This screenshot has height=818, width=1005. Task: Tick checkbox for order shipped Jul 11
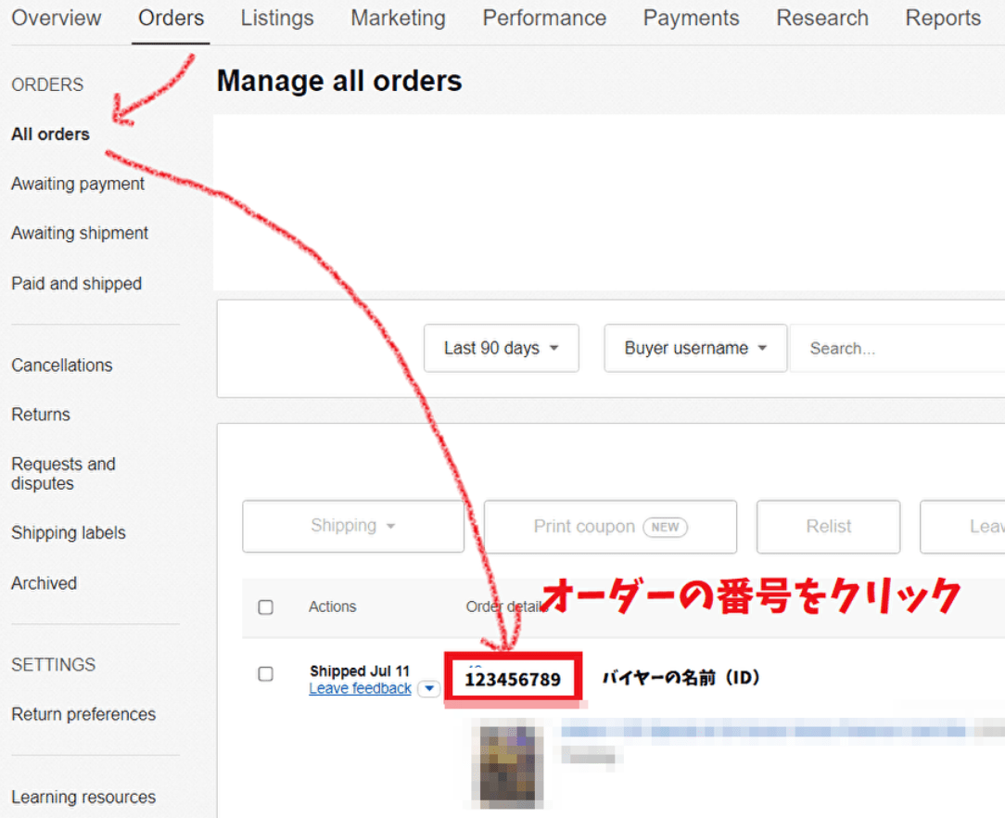[265, 673]
